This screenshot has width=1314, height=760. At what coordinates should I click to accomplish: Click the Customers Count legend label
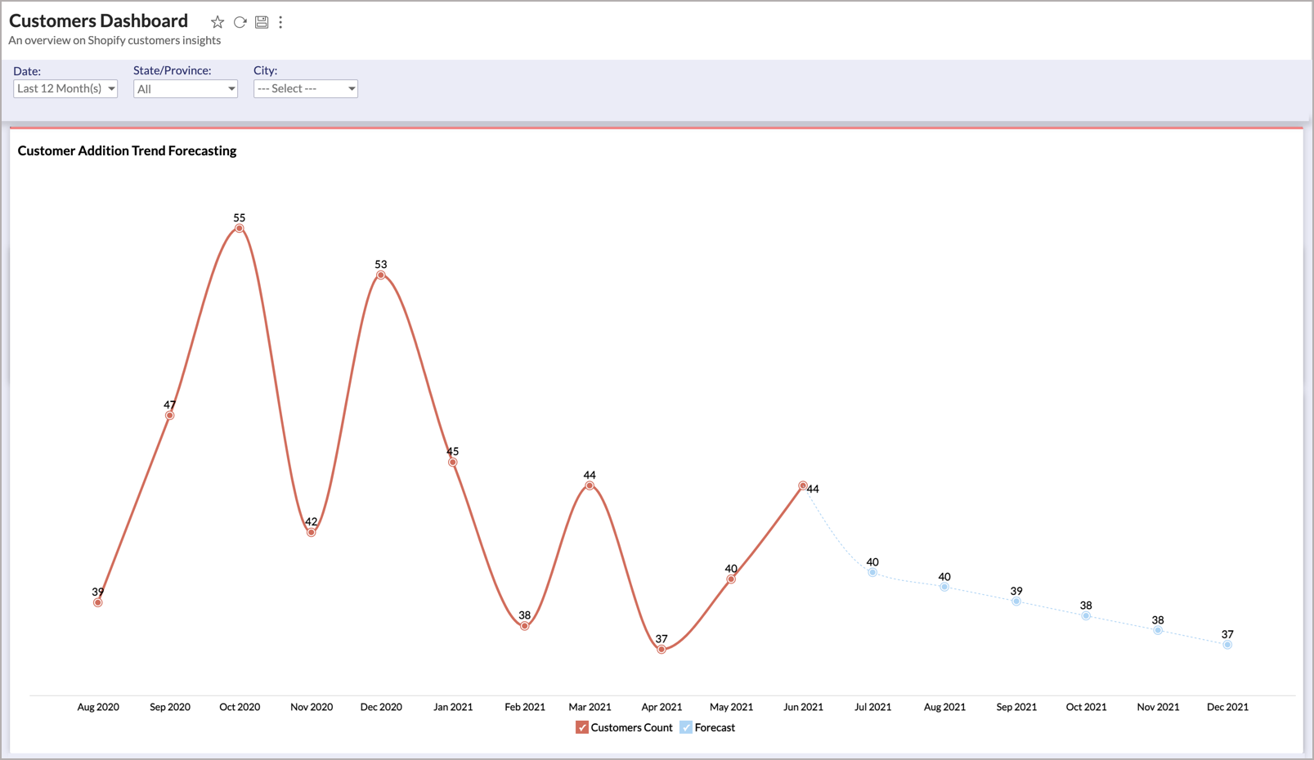631,727
